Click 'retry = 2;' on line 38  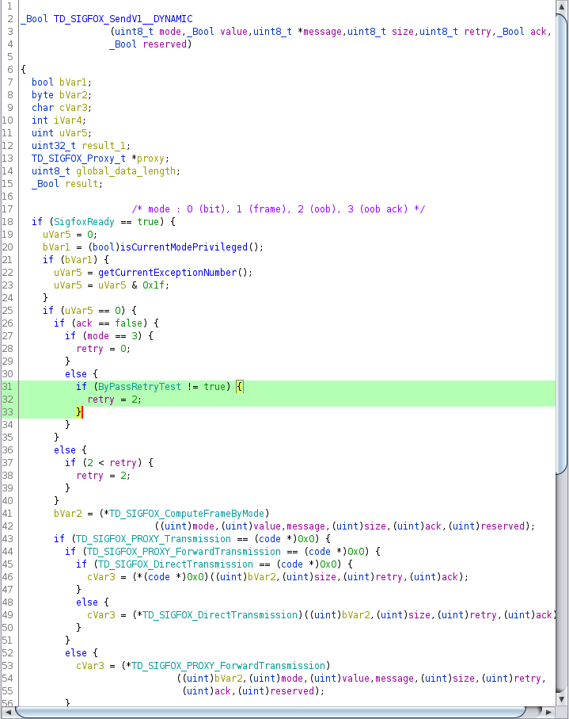tap(104, 476)
